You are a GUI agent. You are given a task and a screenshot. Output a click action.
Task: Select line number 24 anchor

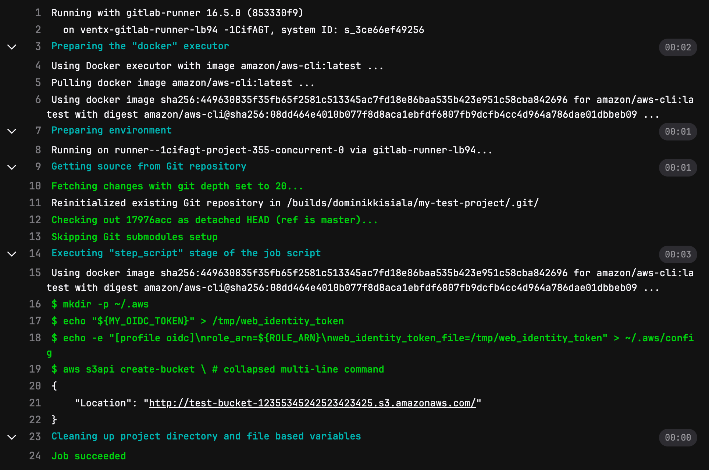click(x=35, y=456)
